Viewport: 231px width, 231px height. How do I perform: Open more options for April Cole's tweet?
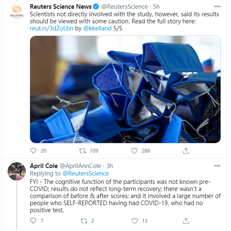(217, 166)
